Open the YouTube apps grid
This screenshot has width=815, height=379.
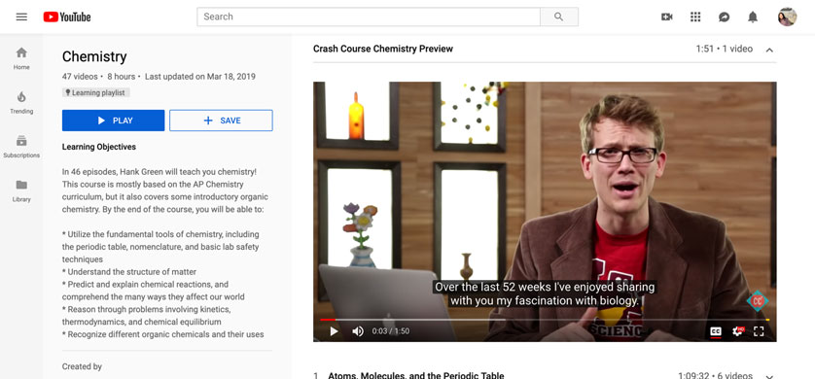click(695, 17)
